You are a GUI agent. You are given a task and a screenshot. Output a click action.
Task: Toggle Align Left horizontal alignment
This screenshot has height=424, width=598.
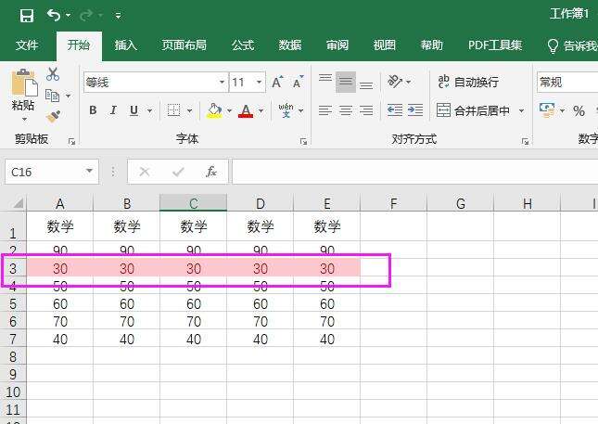(325, 110)
